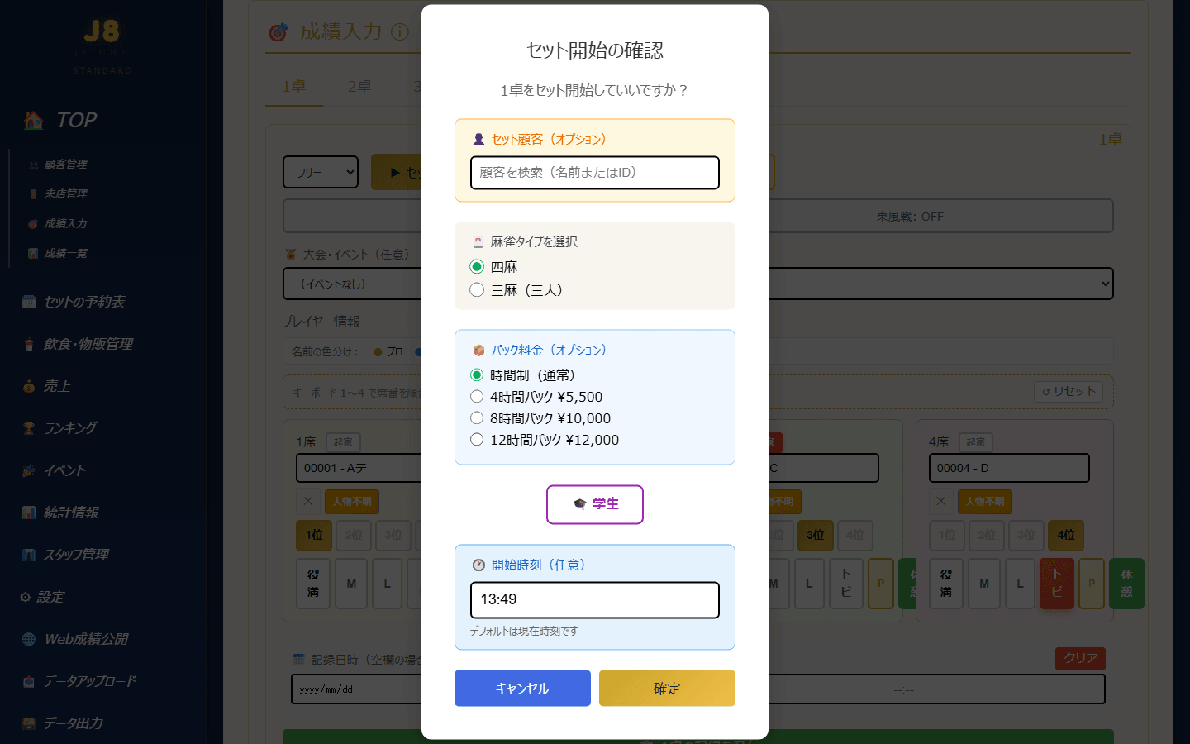The width and height of the screenshot is (1190, 744).
Task: Click the スタッフ管理 icon
Action: (29, 555)
